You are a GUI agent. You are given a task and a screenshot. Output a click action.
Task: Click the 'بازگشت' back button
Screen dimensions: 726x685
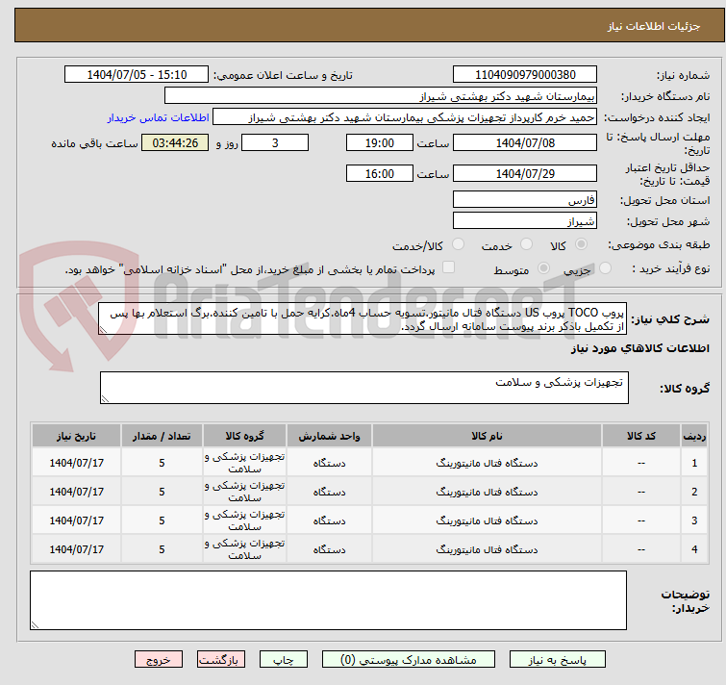point(221,660)
